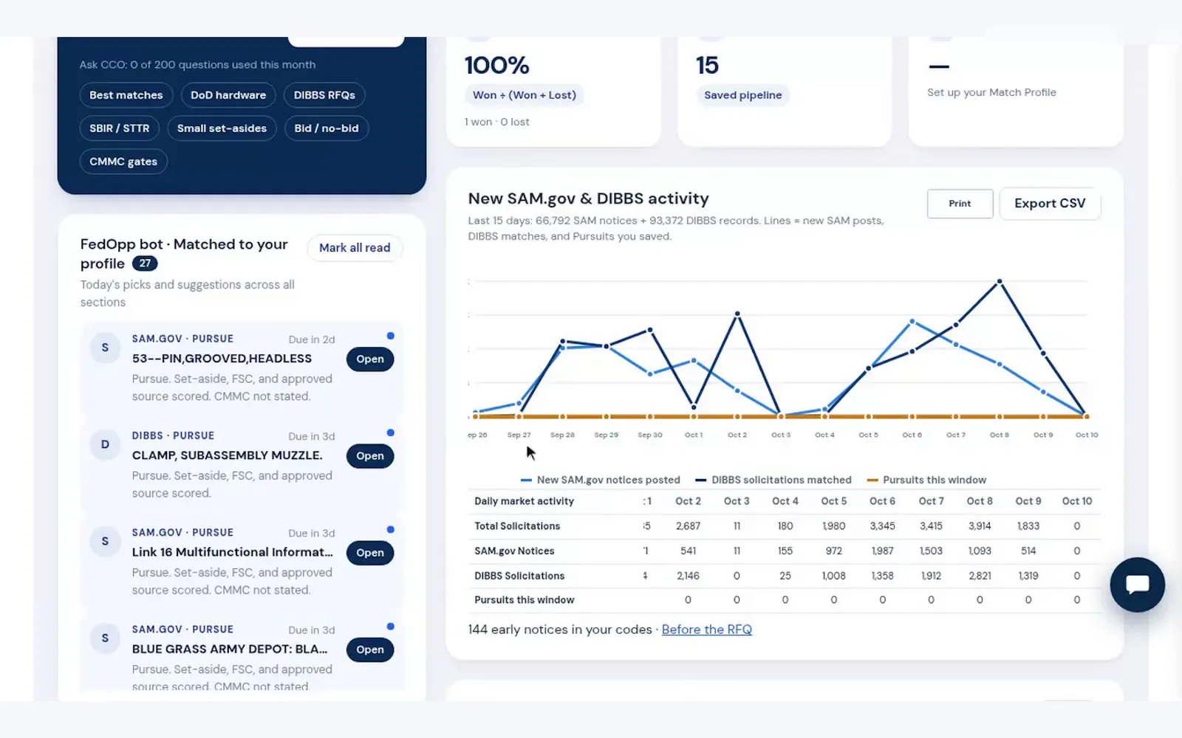Click SAM.gov Notices value 1,987
This screenshot has height=738, width=1182.
coord(882,551)
